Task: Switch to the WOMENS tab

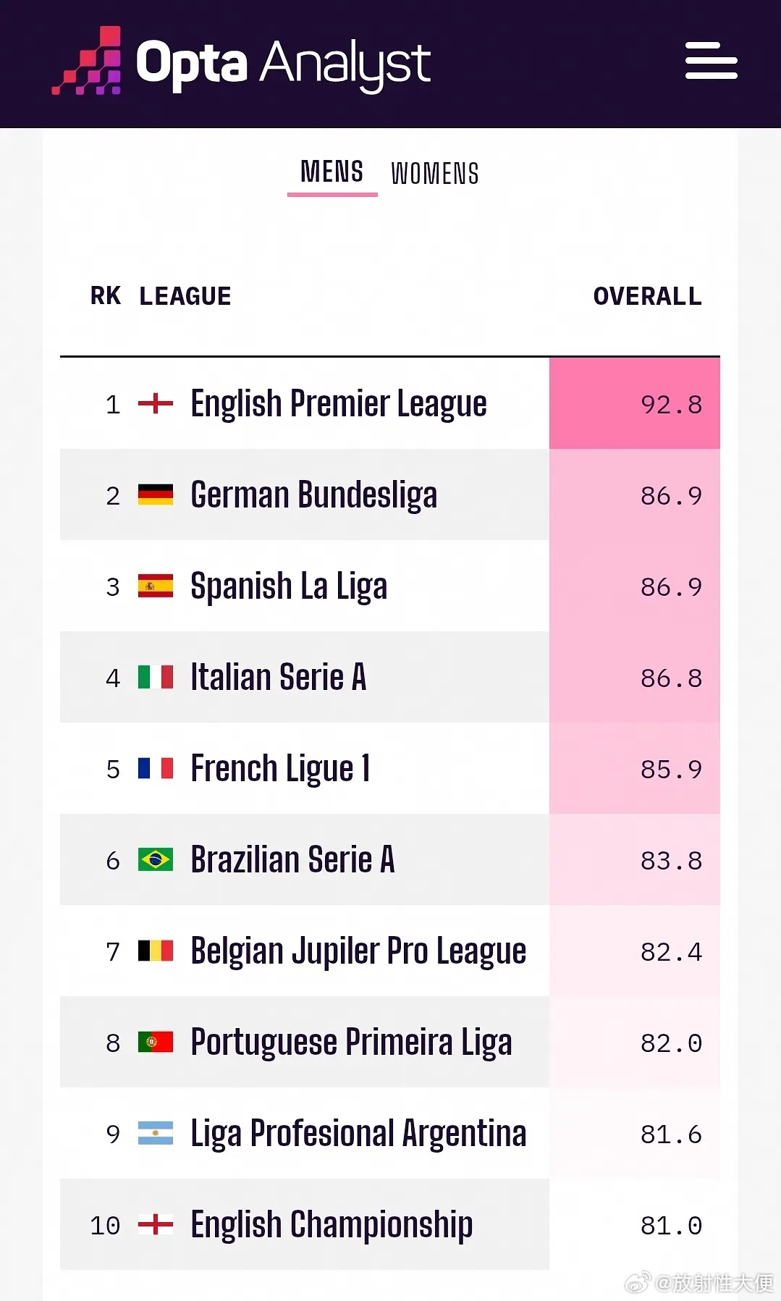Action: pos(435,174)
